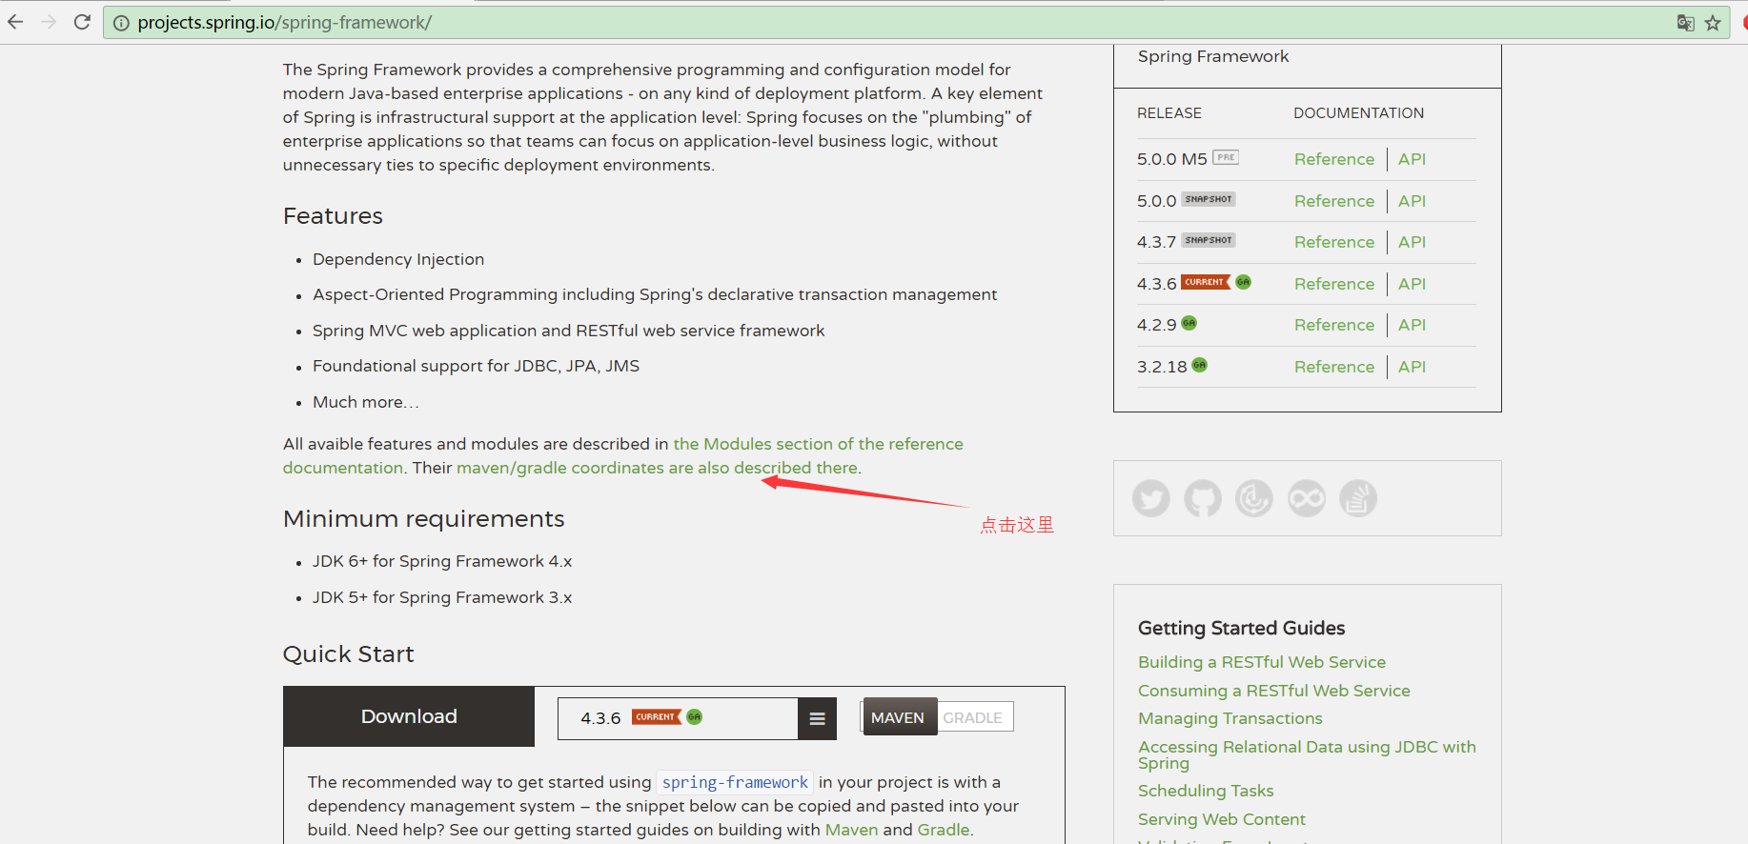The image size is (1748, 844).
Task: Open API docs for 4.2.9
Action: pyautogui.click(x=1412, y=325)
